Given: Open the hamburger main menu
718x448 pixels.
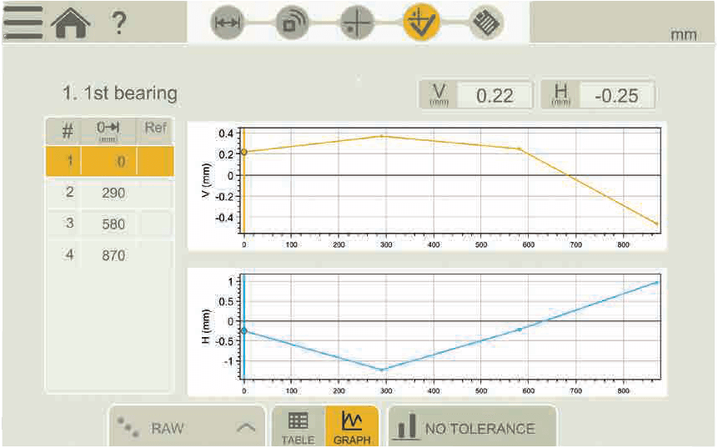Looking at the screenshot, I should (x=23, y=23).
